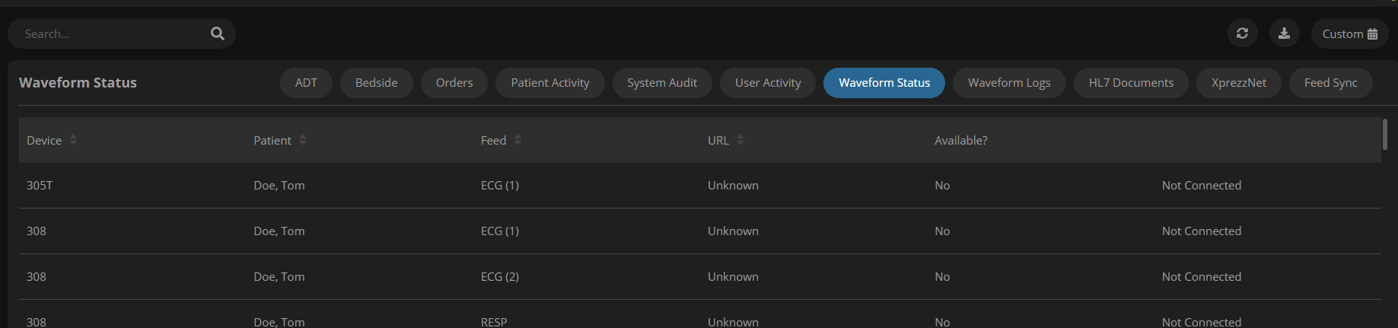The width and height of the screenshot is (1398, 328).
Task: Click Not Connected in the ECG (2) row
Action: click(x=1202, y=277)
